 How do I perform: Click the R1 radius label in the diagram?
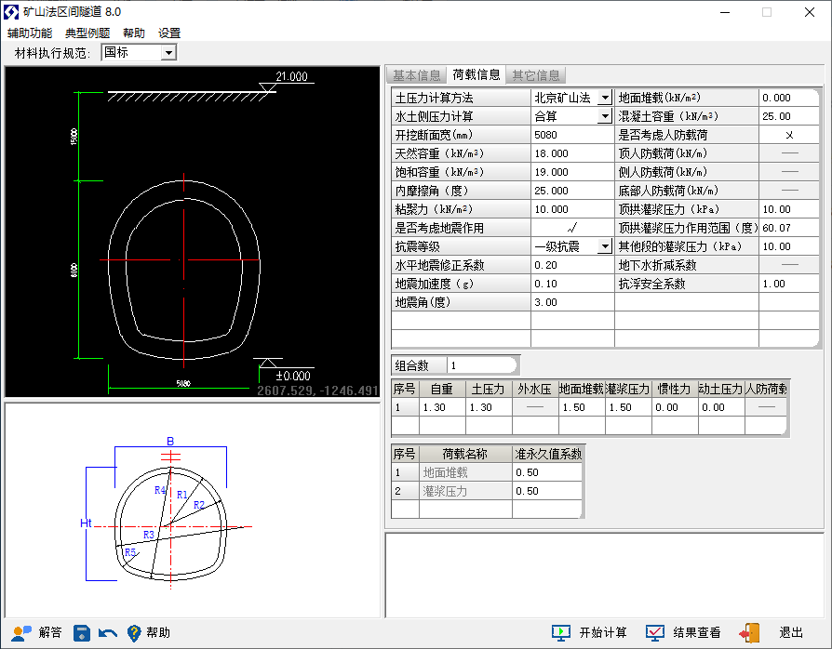182,495
